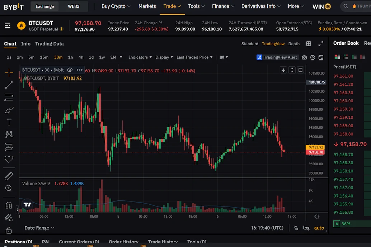Image resolution: width=371 pixels, height=247 pixels.
Task: Expand the chart using diagonal arrows icon
Action: (x=321, y=44)
